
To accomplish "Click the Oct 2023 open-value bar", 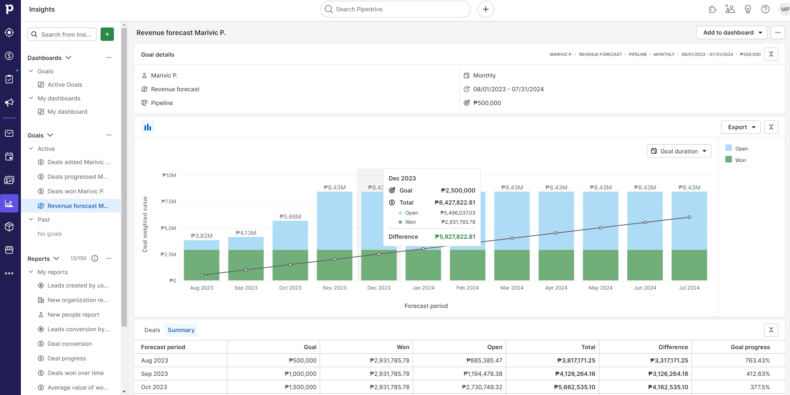I will [x=290, y=235].
